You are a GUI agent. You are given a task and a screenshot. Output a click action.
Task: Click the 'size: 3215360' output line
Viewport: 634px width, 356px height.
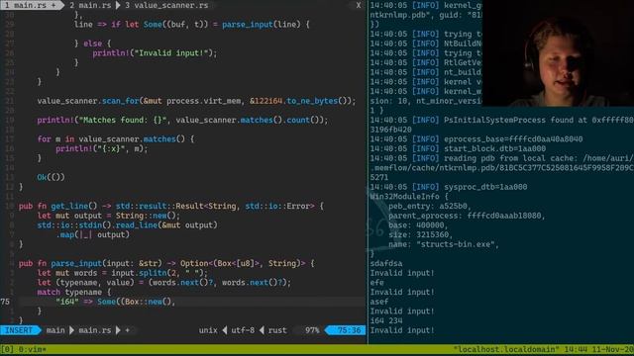click(x=420, y=234)
